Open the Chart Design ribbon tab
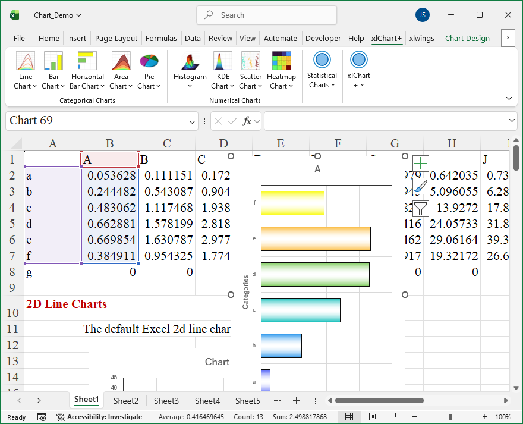The width and height of the screenshot is (523, 424). click(x=467, y=38)
